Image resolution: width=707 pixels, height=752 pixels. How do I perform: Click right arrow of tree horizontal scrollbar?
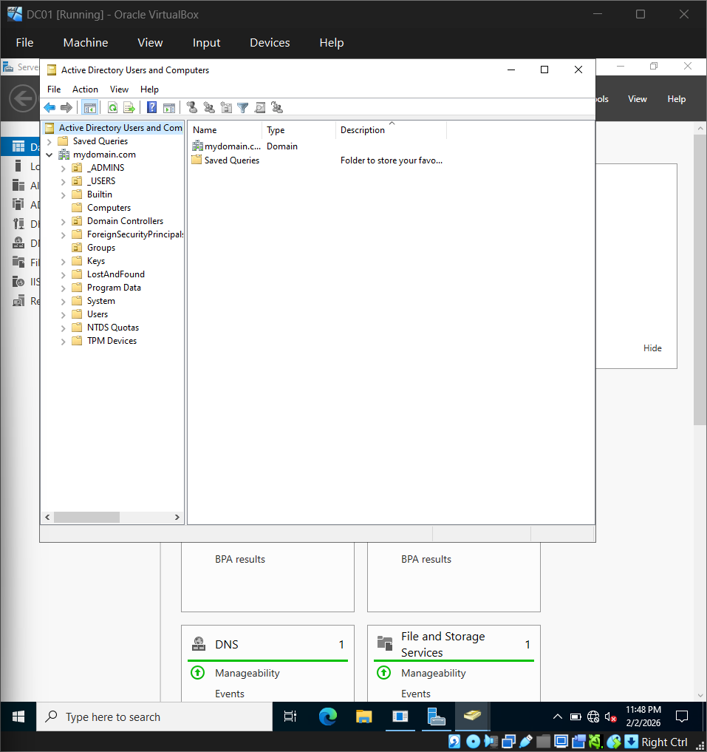pyautogui.click(x=177, y=517)
